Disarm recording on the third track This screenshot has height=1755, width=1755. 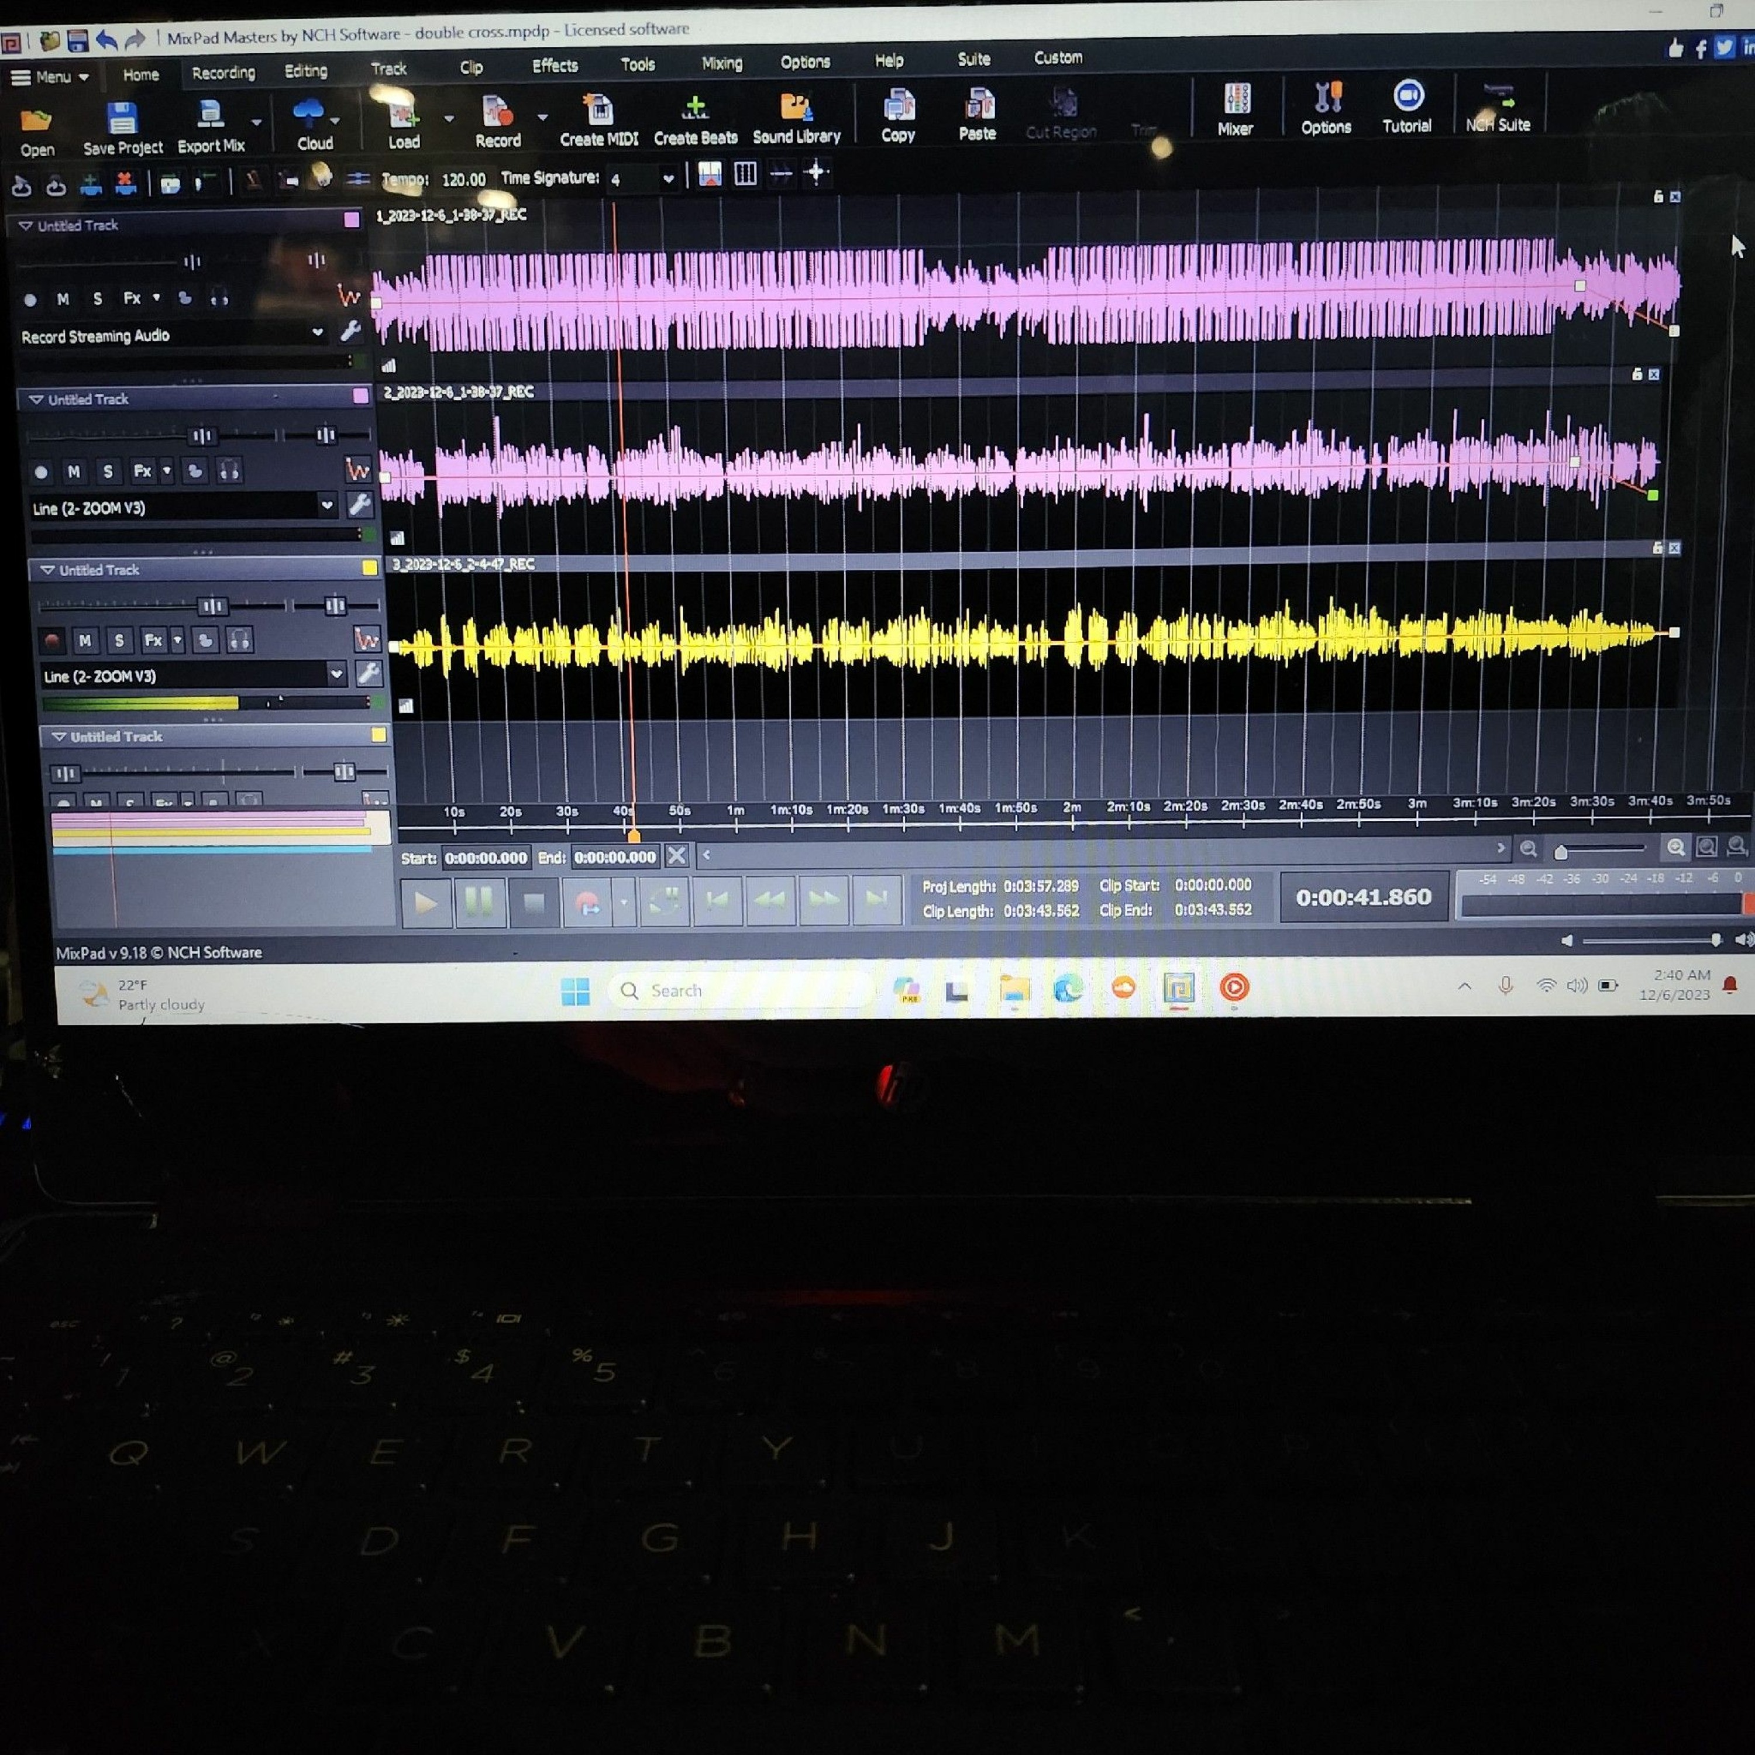52,642
